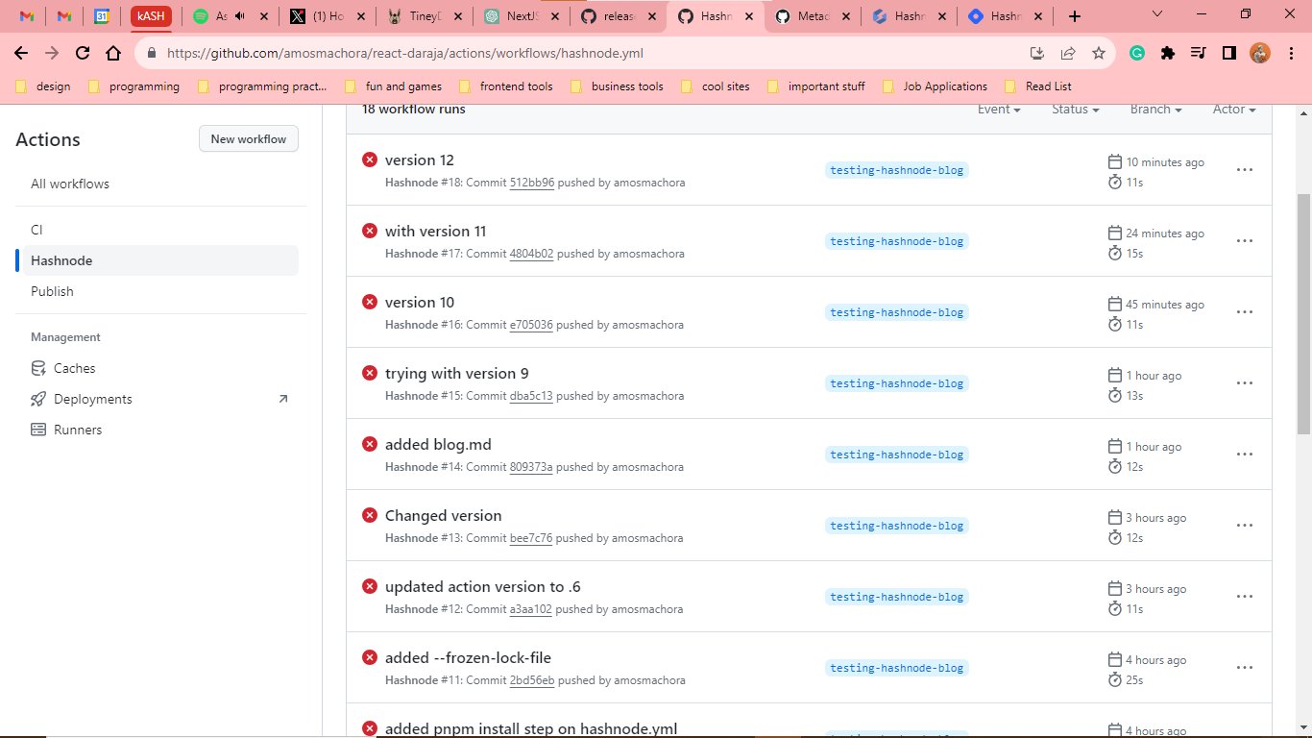1312x738 pixels.
Task: Open three-dot menu for with version 11
Action: click(x=1244, y=241)
